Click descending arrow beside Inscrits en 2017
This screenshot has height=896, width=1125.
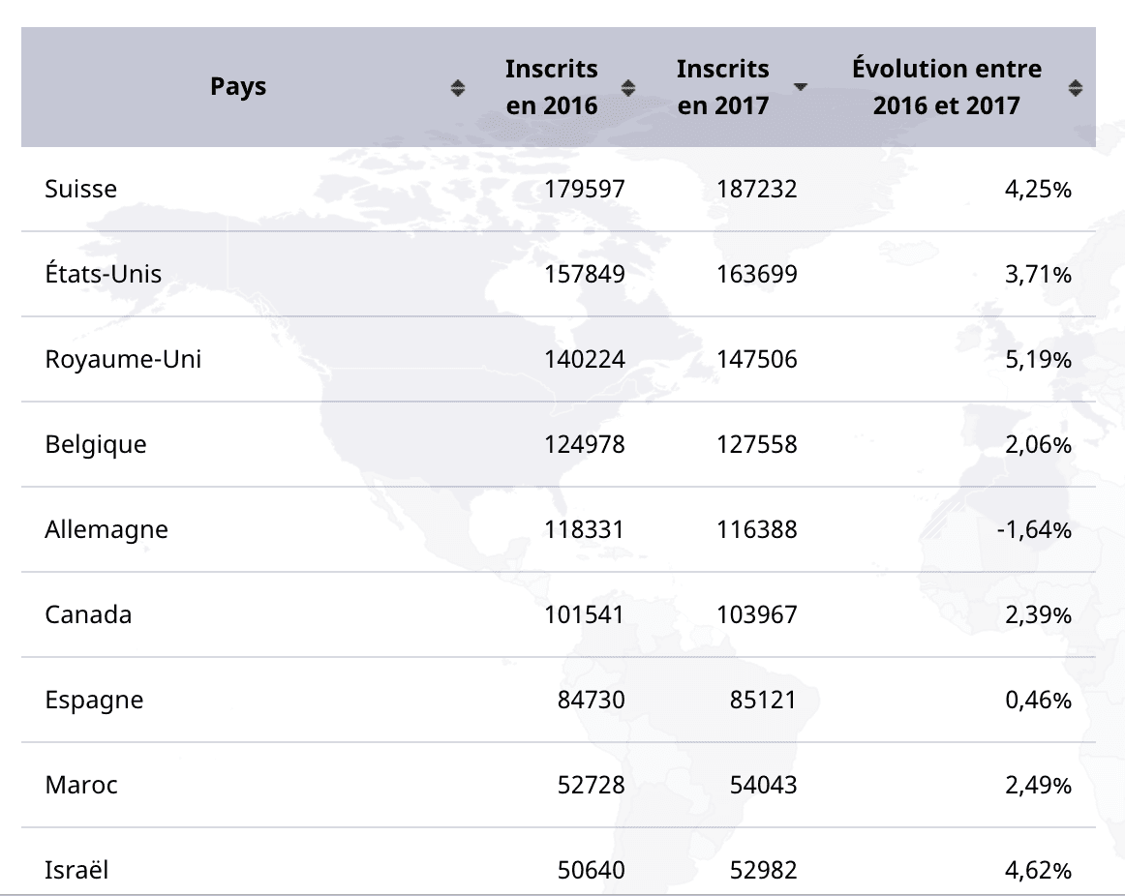(800, 87)
